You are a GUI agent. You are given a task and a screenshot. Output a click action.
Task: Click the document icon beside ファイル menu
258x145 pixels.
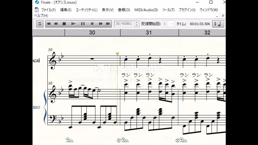[x=37, y=10]
